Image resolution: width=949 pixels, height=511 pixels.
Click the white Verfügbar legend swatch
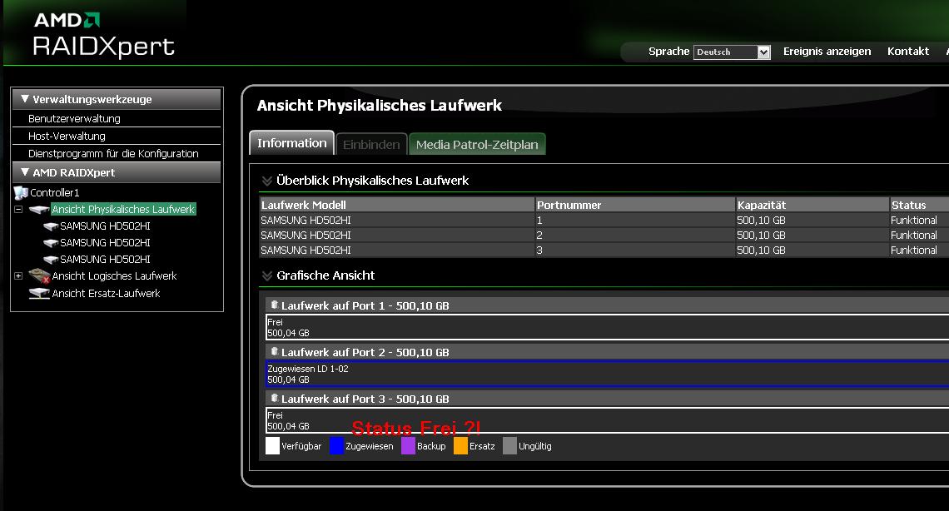click(272, 446)
